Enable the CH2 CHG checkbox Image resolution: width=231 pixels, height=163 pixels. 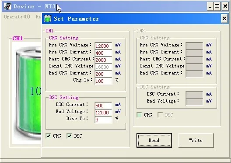pyautogui.click(x=139, y=115)
